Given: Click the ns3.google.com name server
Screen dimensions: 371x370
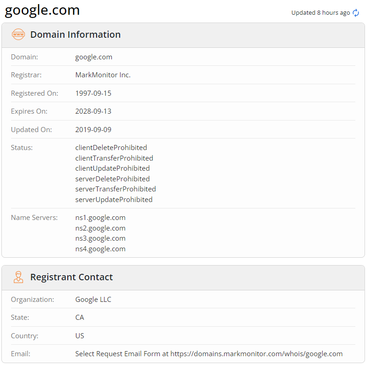Looking at the screenshot, I should coord(100,238).
